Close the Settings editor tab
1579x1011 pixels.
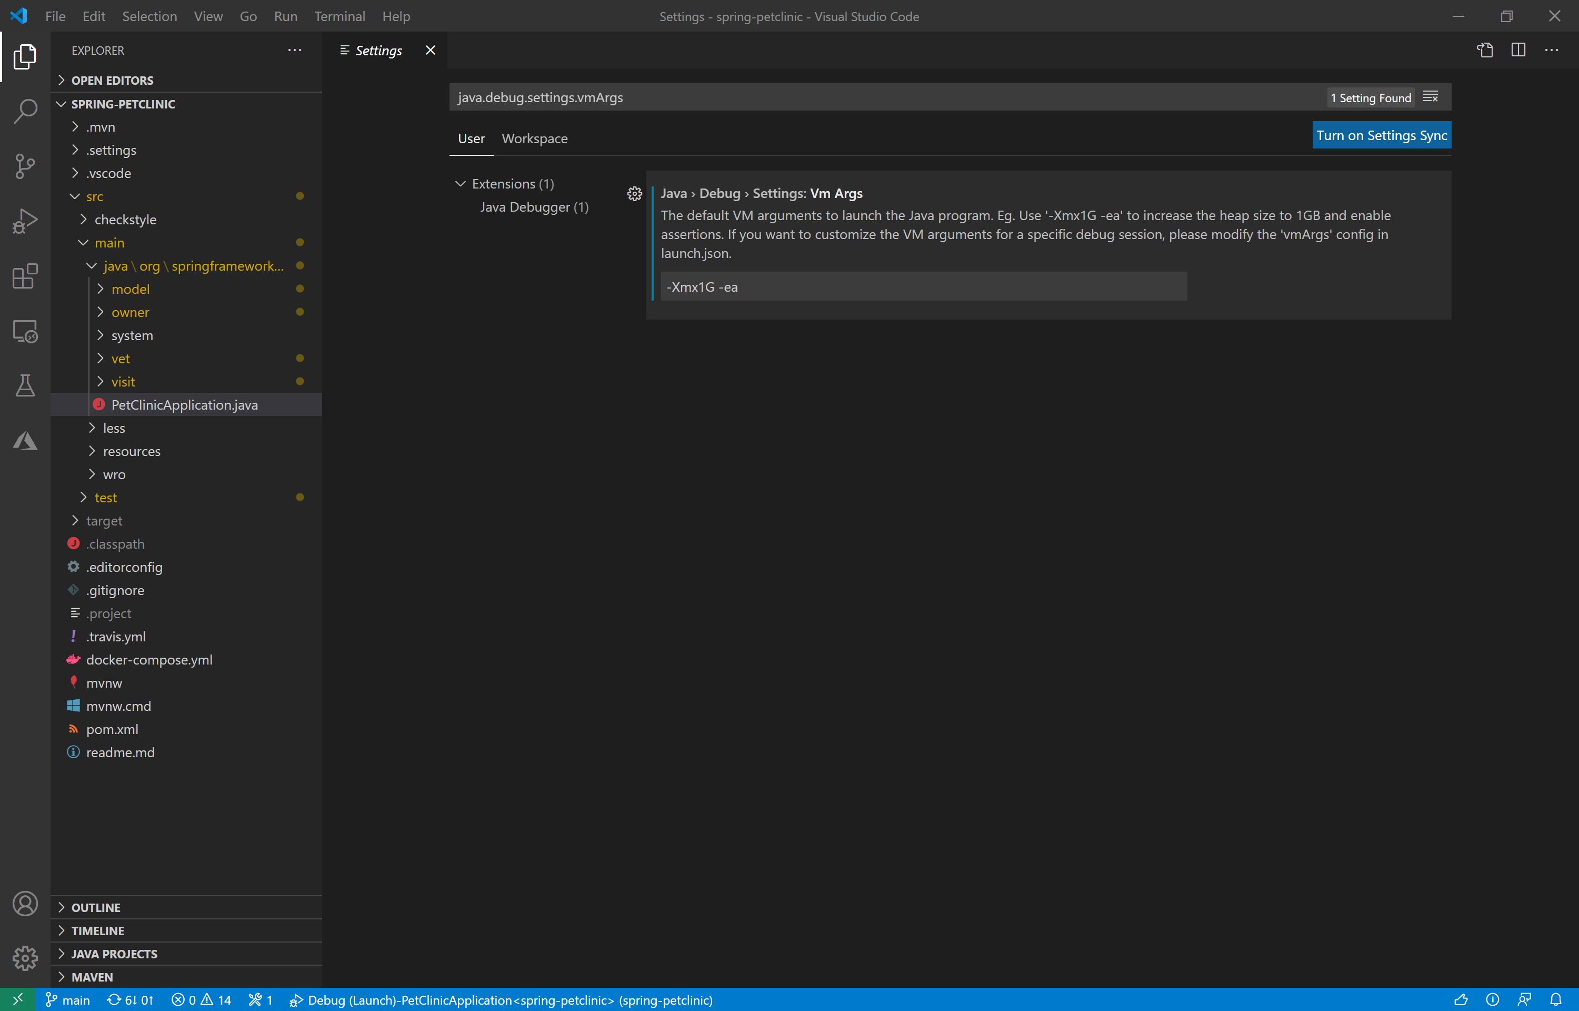pyautogui.click(x=431, y=50)
